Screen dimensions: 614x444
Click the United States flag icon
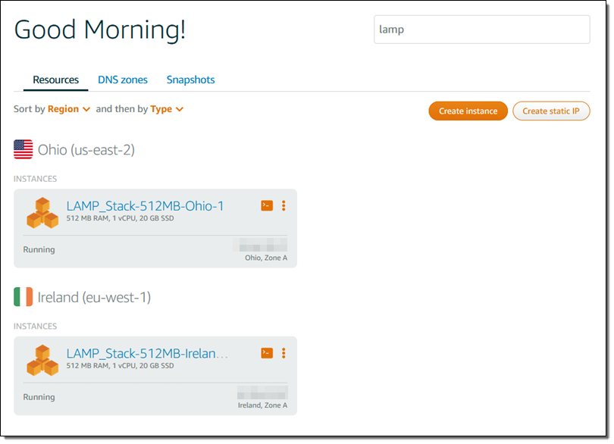[23, 150]
